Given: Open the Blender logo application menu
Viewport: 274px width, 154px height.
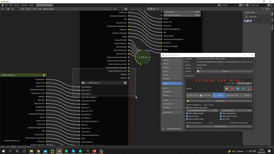Looking at the screenshot, I should pos(2,5).
